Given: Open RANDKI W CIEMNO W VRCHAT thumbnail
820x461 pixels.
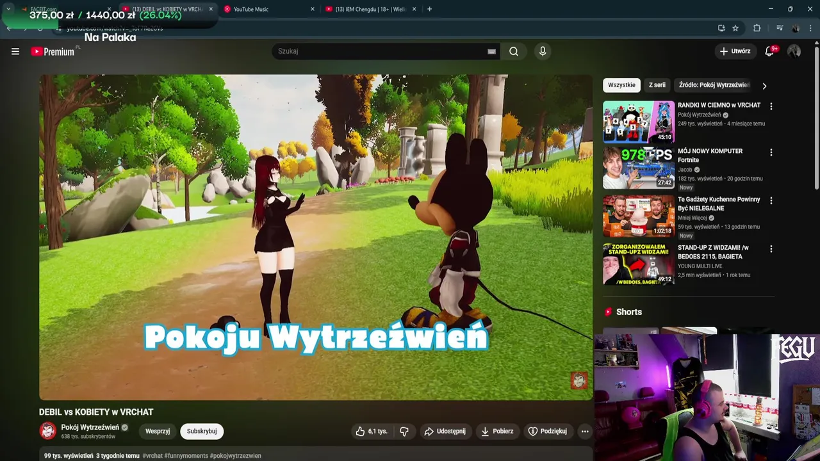Looking at the screenshot, I should (x=639, y=122).
